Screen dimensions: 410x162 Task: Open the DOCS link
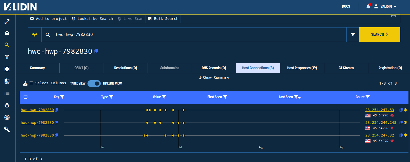[x=346, y=6]
